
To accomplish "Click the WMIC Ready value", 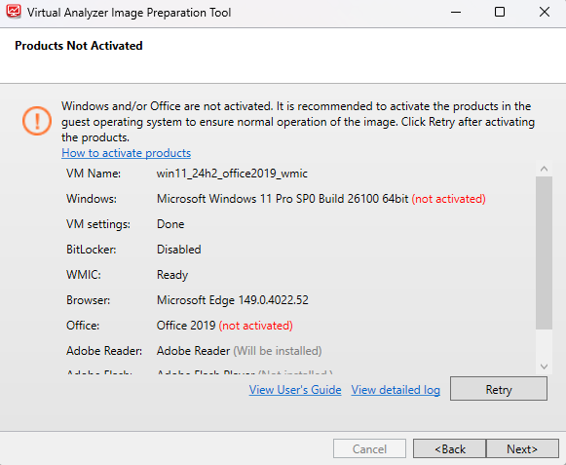I will 172,275.
